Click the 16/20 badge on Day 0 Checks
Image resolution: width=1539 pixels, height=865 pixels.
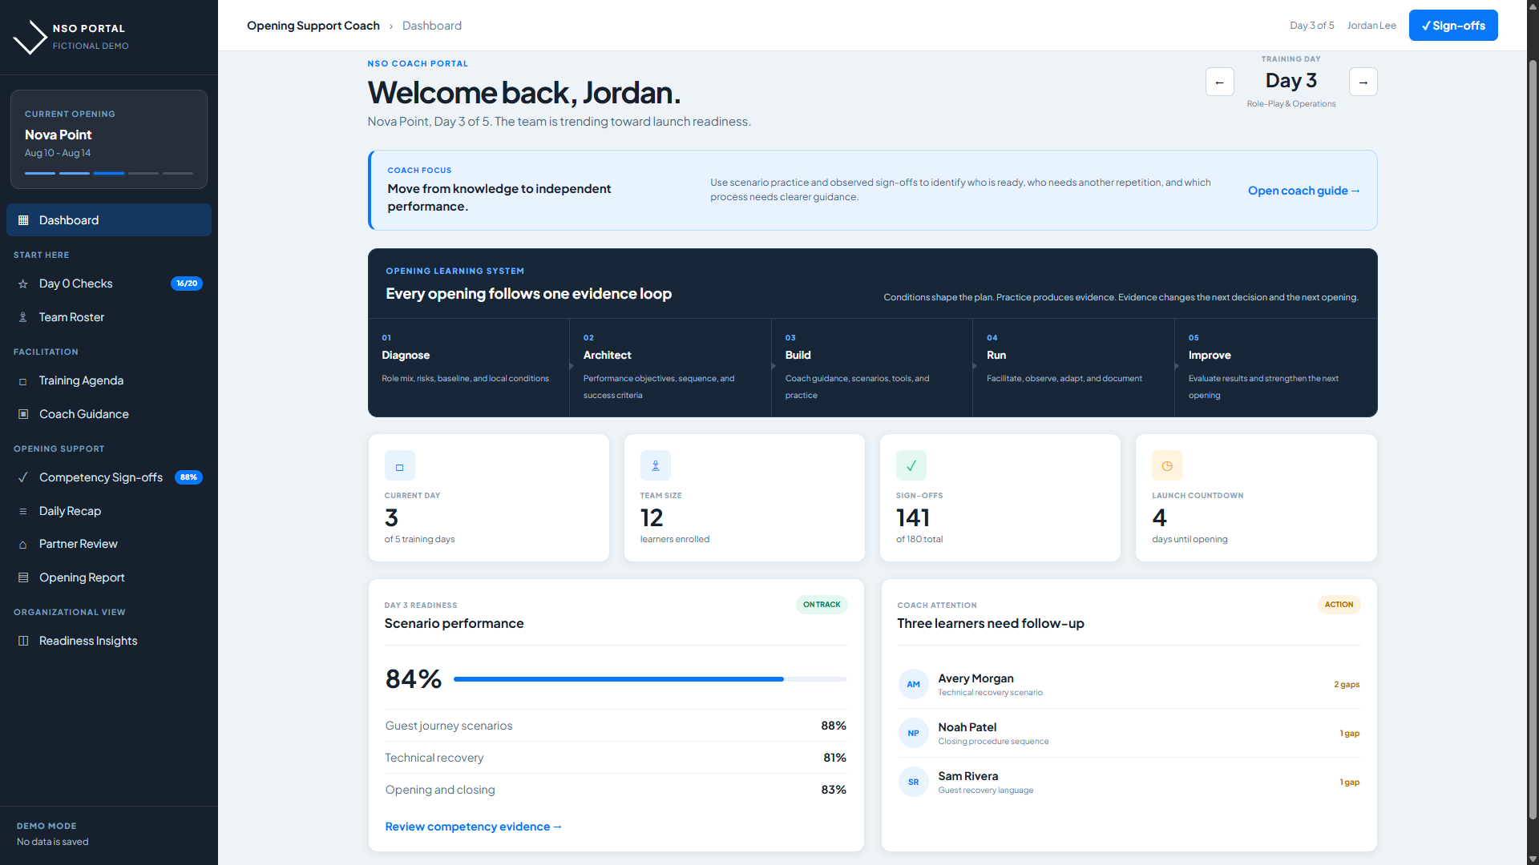click(187, 284)
